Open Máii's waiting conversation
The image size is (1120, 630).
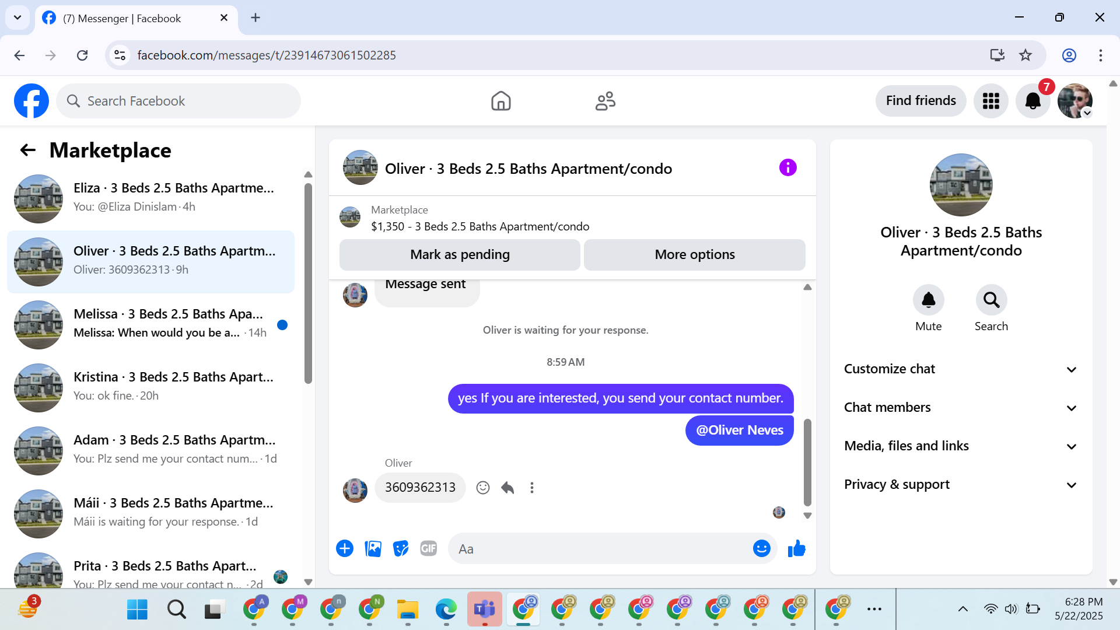pyautogui.click(x=150, y=513)
